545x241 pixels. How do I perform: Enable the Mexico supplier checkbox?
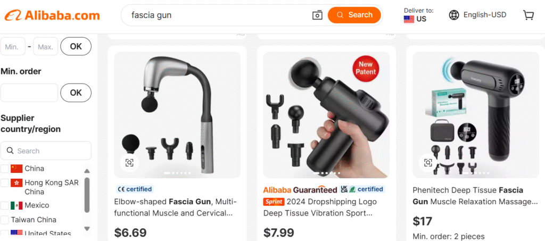point(4,205)
